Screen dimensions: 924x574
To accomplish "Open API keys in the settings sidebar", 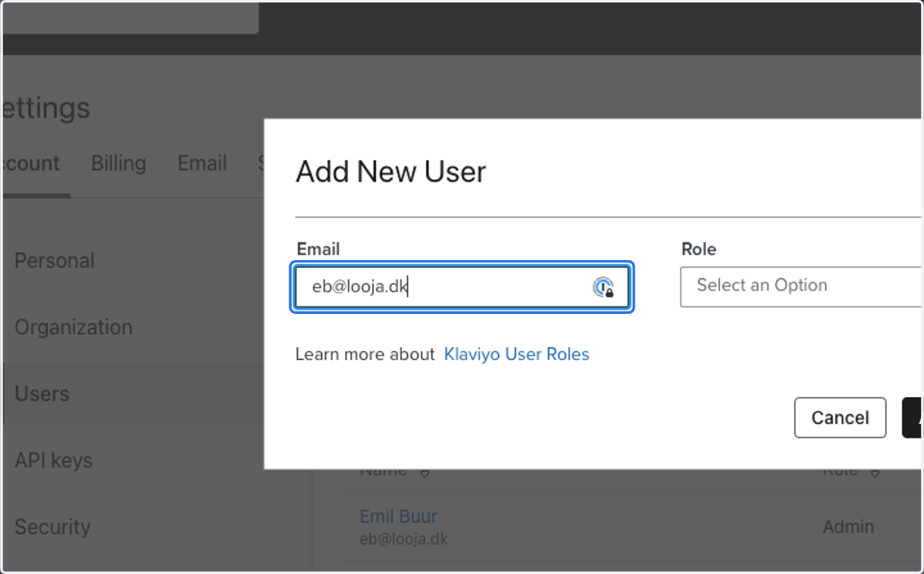I will coord(53,460).
